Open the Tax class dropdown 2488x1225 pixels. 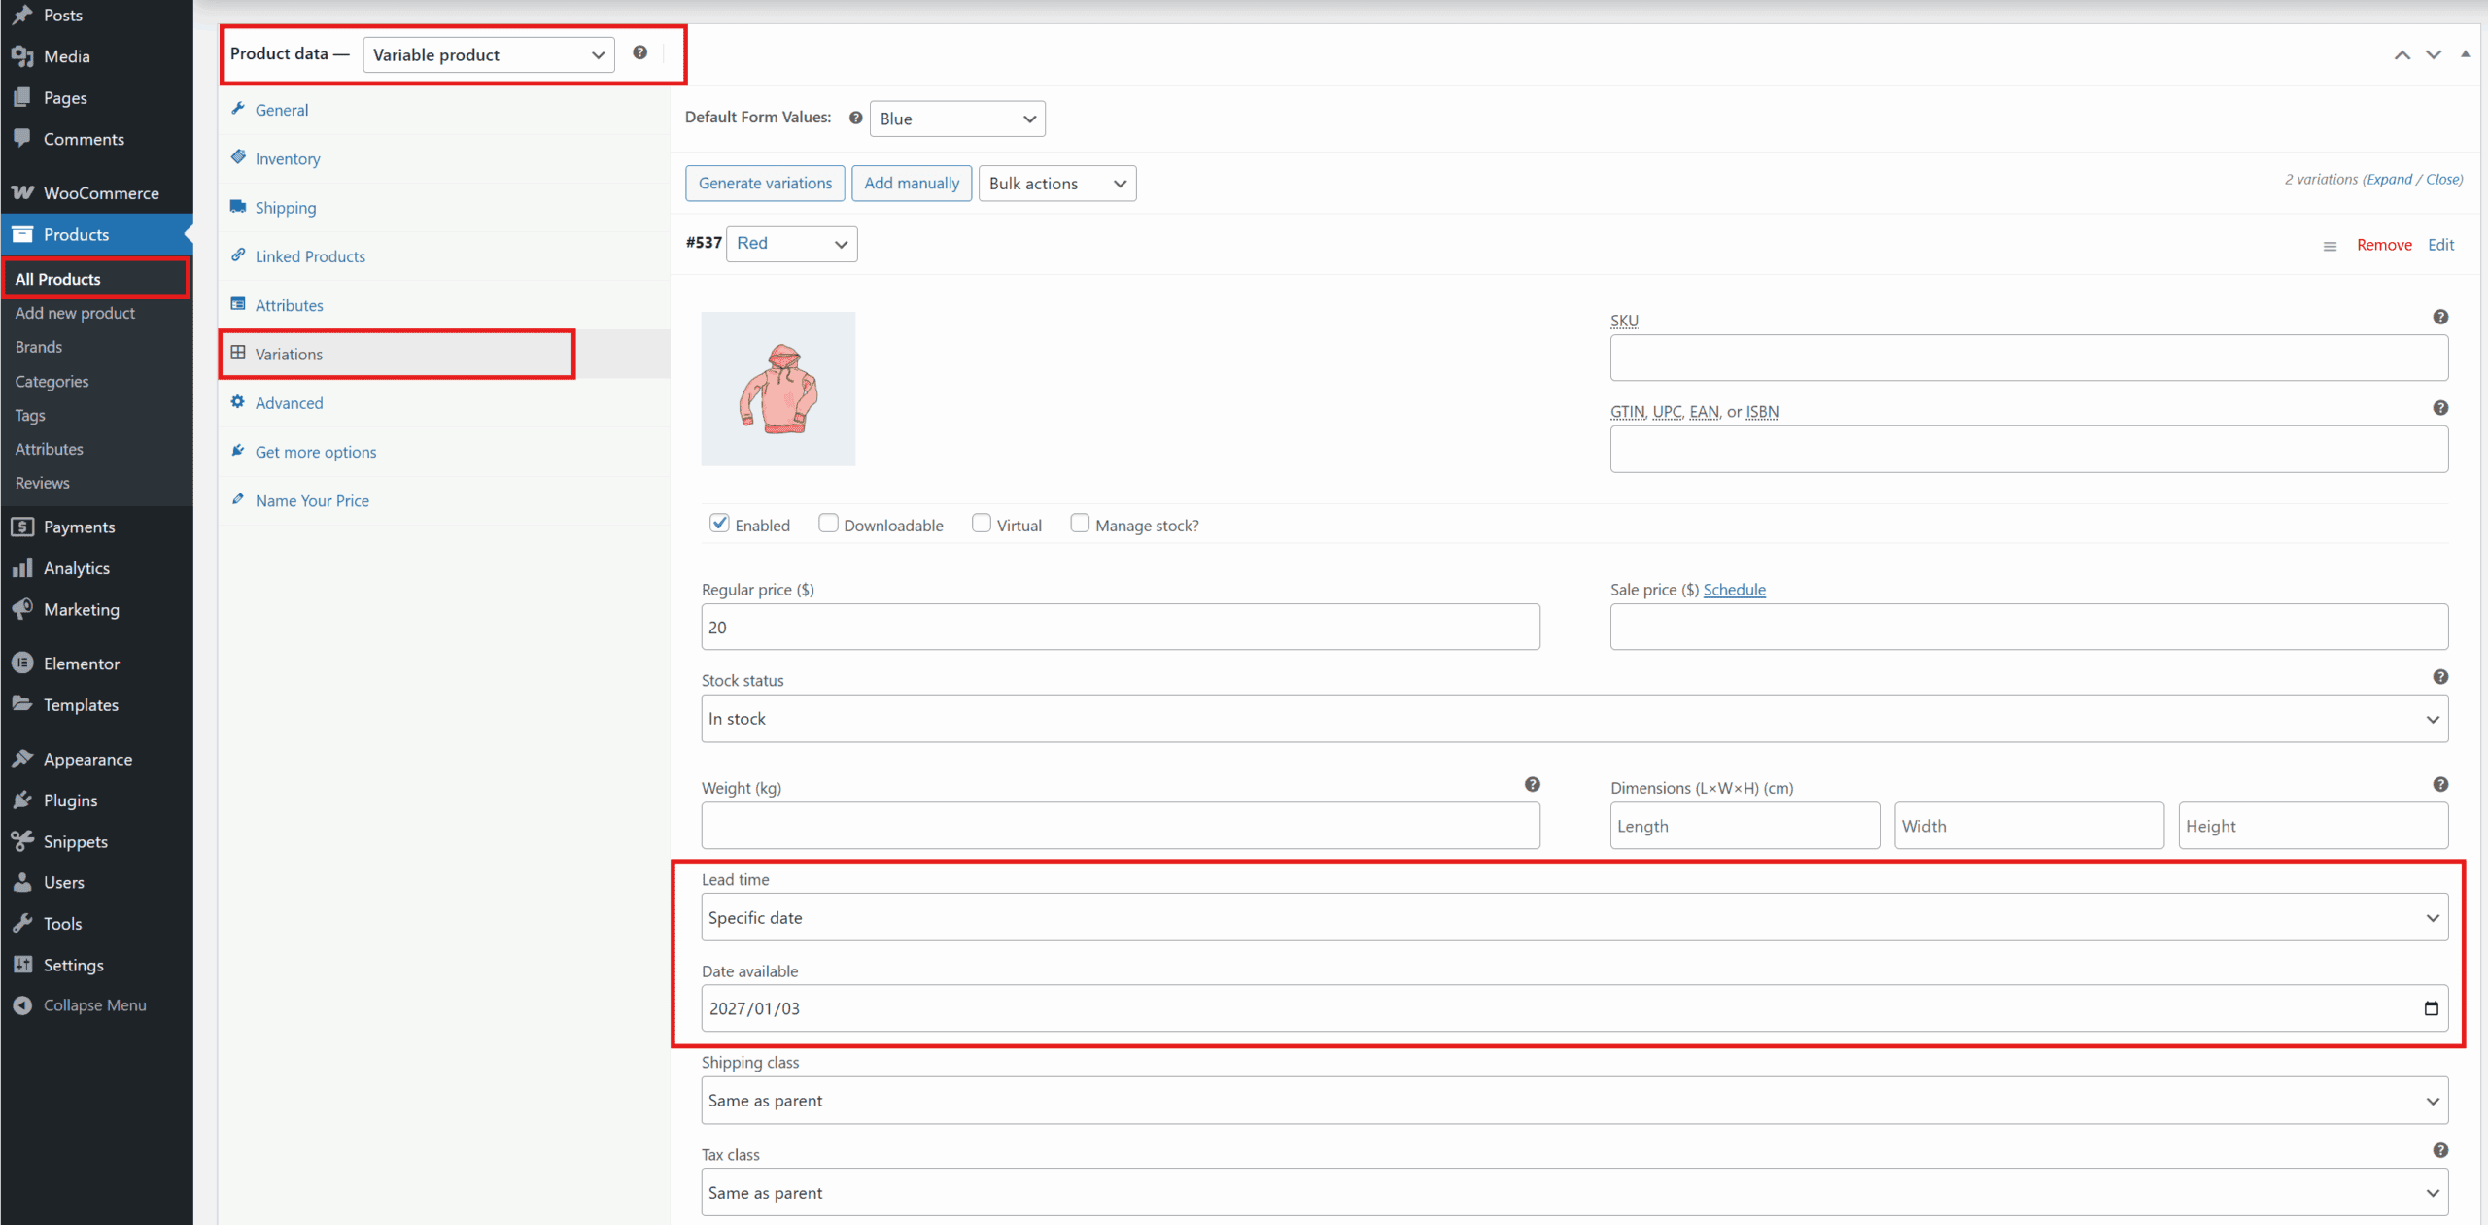[x=1574, y=1192]
